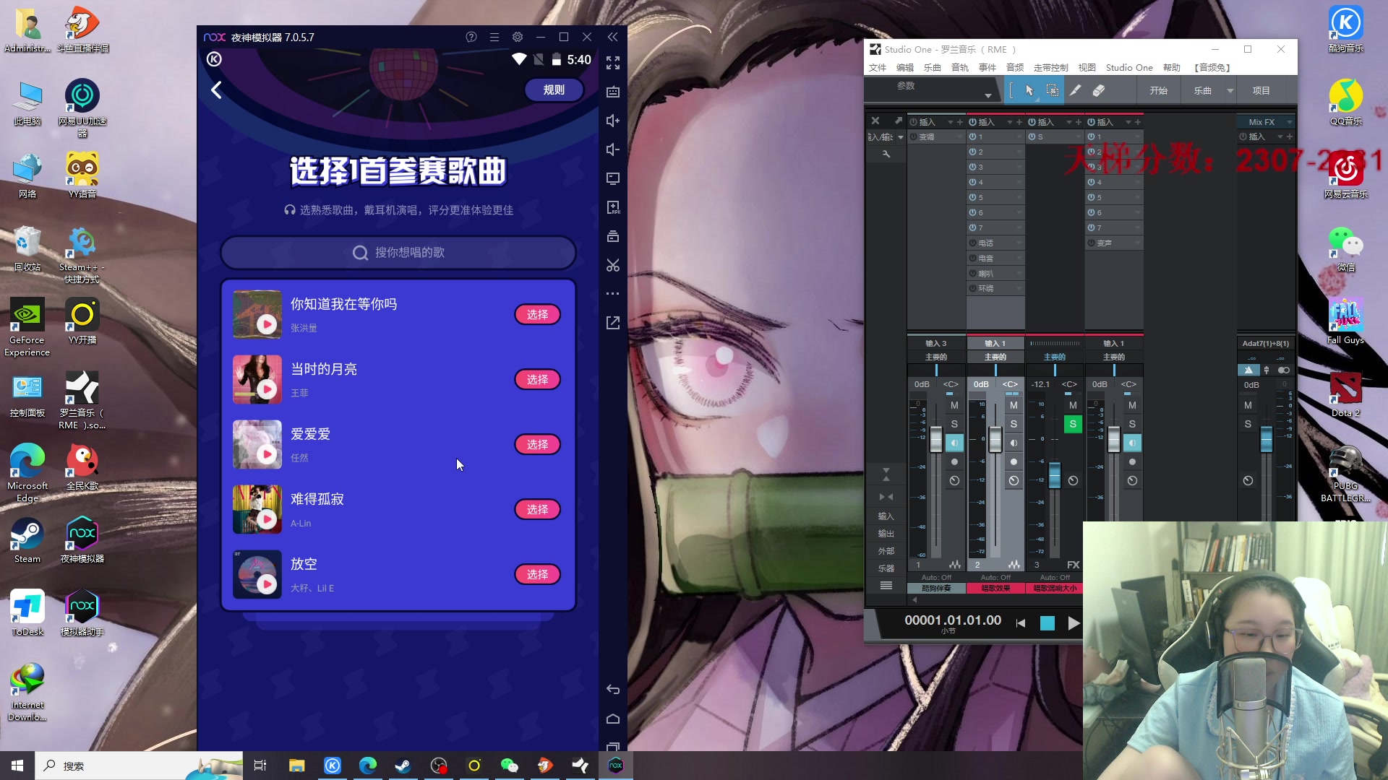The width and height of the screenshot is (1388, 780).
Task: Open the Mix FX dropdown
Action: click(x=1289, y=122)
